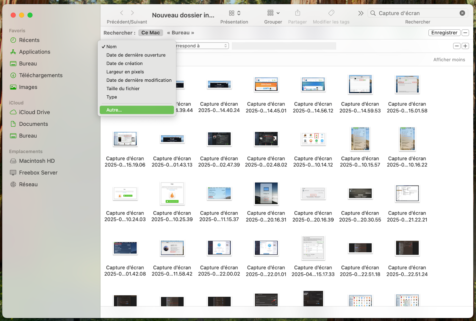476x321 pixels.
Task: Select Téléchargements in the sidebar
Action: point(41,75)
